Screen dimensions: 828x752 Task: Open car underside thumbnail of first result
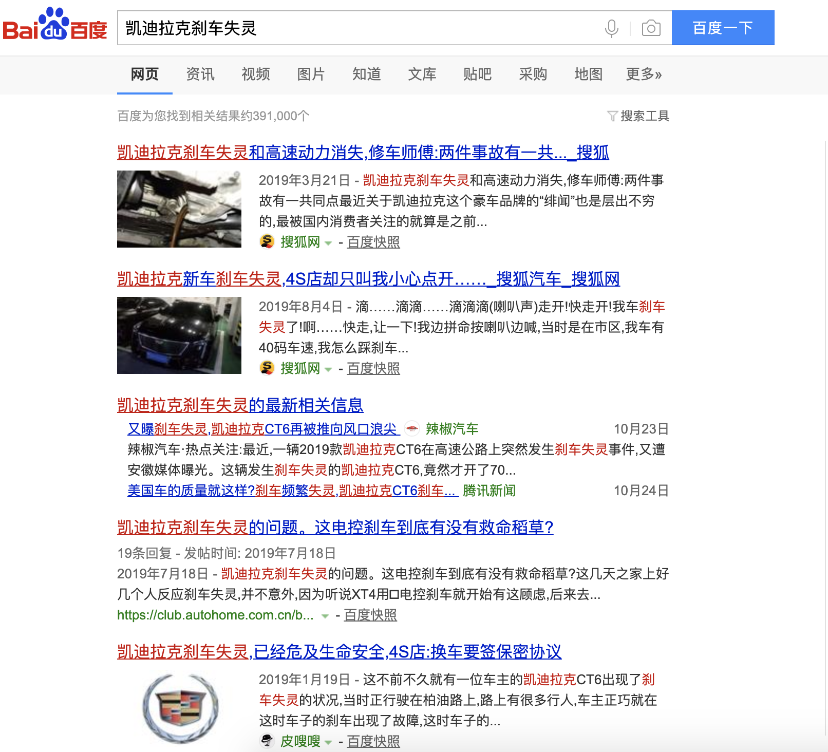[179, 209]
